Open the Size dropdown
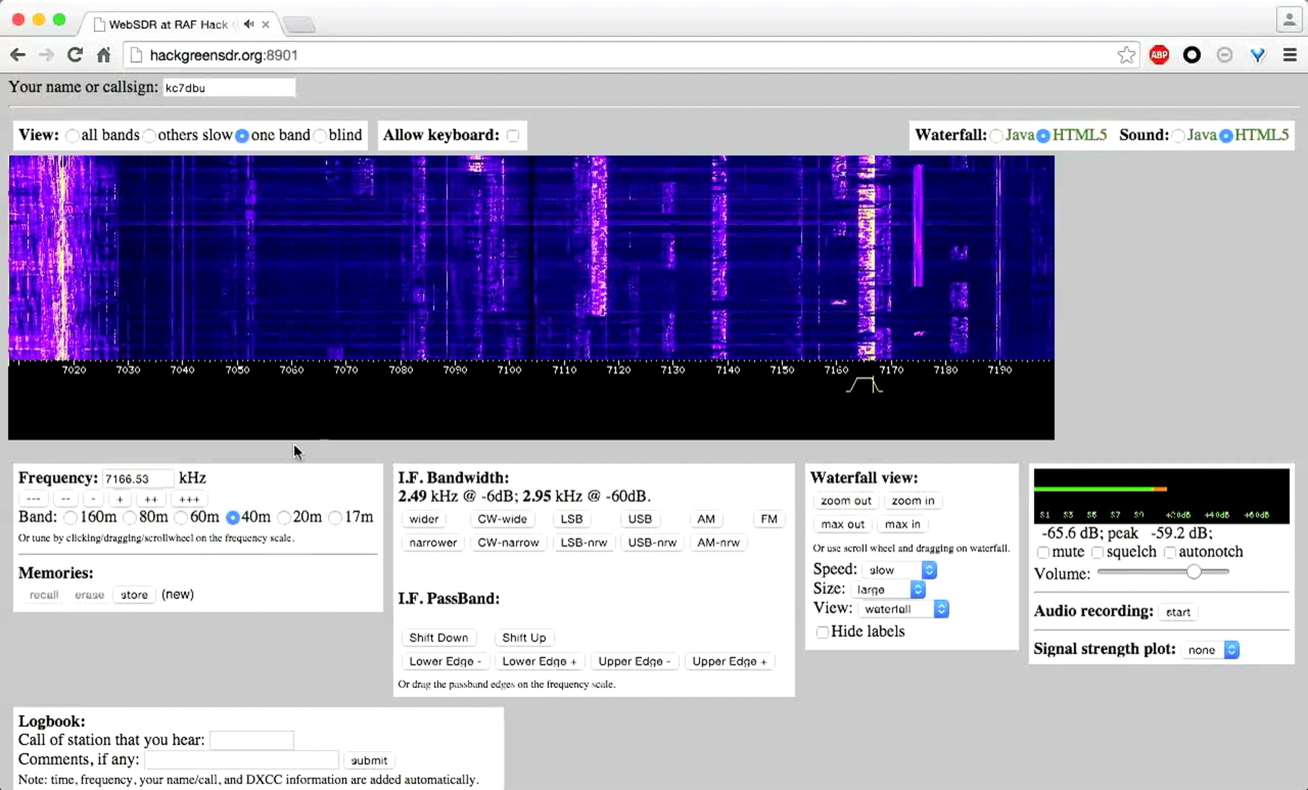 point(887,589)
